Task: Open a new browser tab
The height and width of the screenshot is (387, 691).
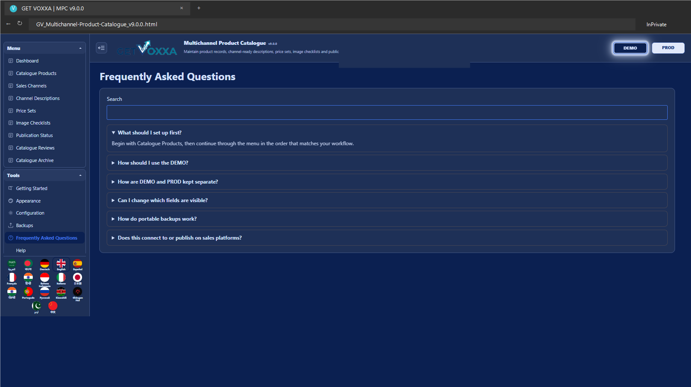Action: (199, 8)
